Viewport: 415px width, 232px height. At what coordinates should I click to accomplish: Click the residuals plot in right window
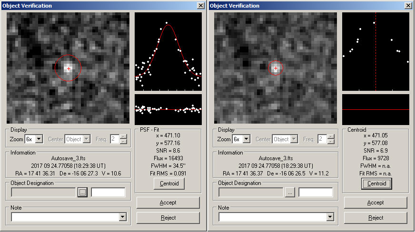(375, 109)
